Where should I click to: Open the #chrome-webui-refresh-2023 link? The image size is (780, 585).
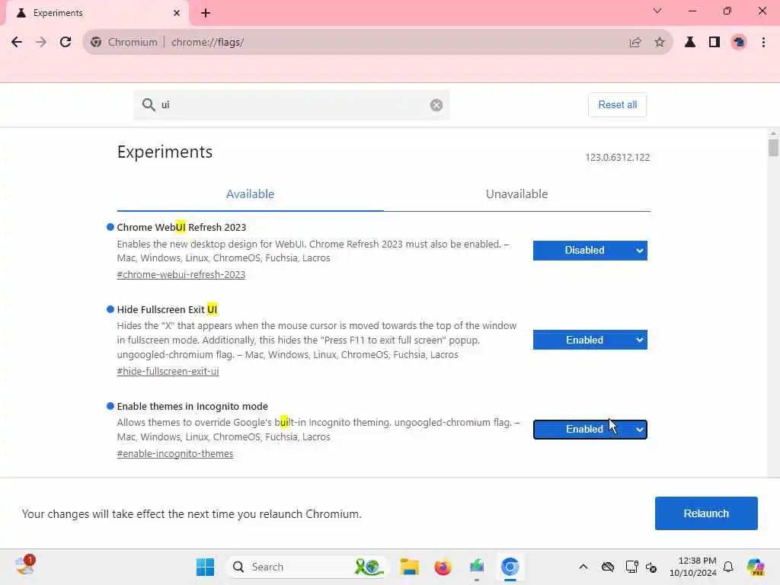pos(181,274)
